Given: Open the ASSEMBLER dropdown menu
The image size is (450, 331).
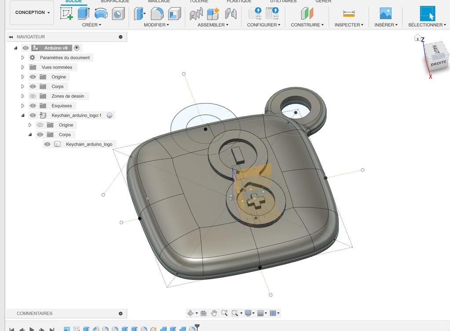Looking at the screenshot, I should coord(213,25).
